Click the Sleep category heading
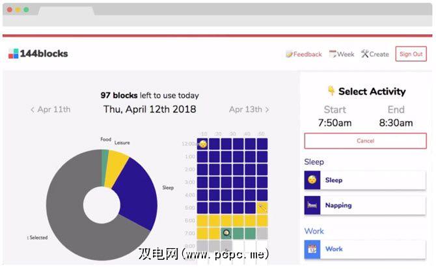436x269 pixels. (314, 162)
